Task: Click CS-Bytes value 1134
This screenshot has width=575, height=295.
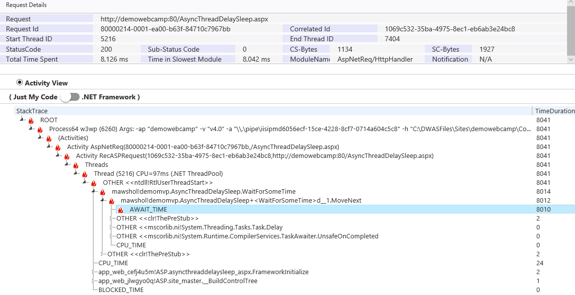Action: pyautogui.click(x=345, y=49)
